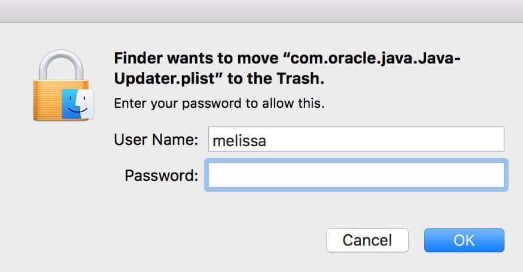Click "Enter your password to allow this" text
The width and height of the screenshot is (523, 272).
[x=219, y=103]
